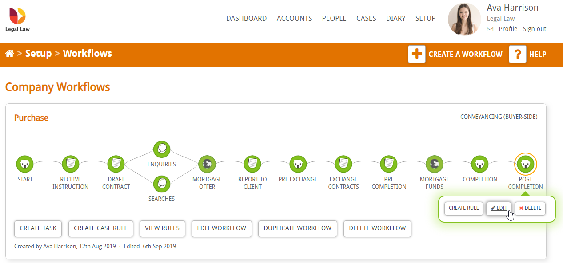This screenshot has width=563, height=263.
Task: Select the Report to Client icon
Action: (x=252, y=164)
